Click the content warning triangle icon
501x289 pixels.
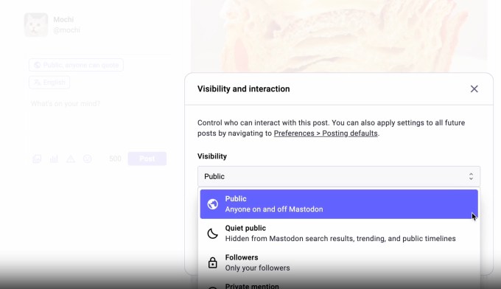point(71,159)
